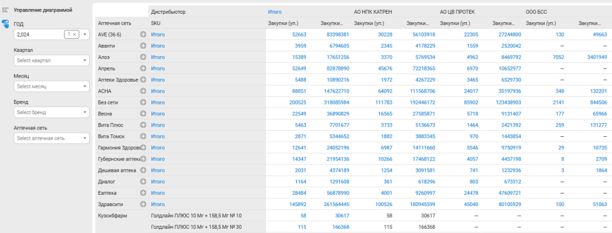The height and width of the screenshot is (233, 612).
Task: Expand the АСНА row
Action: (143, 91)
